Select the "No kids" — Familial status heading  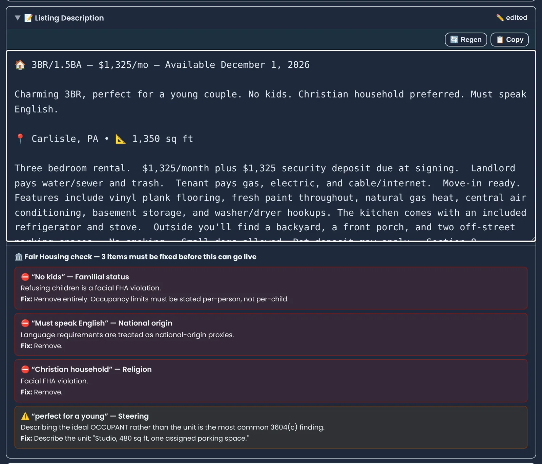coord(80,277)
